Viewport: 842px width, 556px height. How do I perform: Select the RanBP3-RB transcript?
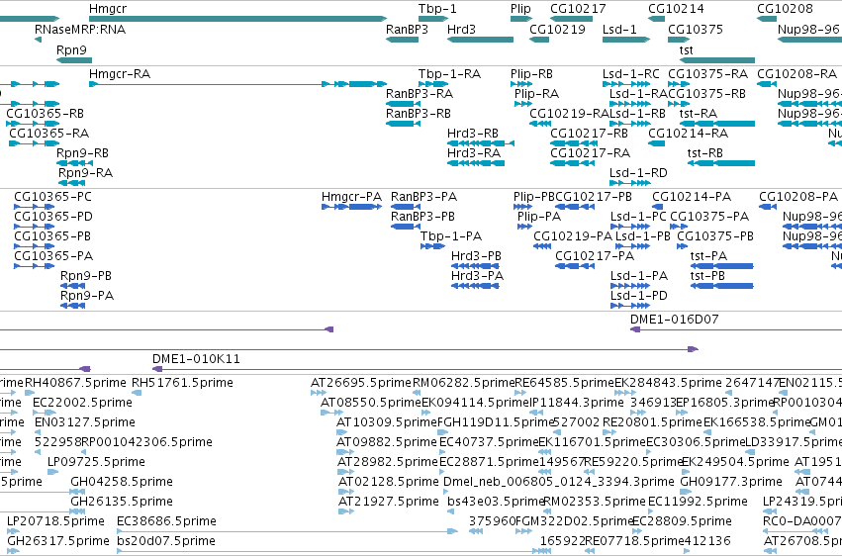(x=403, y=124)
